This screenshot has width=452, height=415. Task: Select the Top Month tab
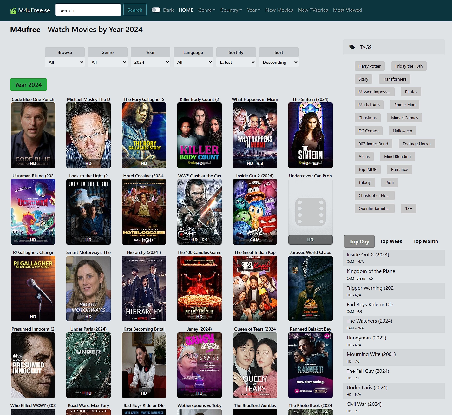tap(425, 241)
